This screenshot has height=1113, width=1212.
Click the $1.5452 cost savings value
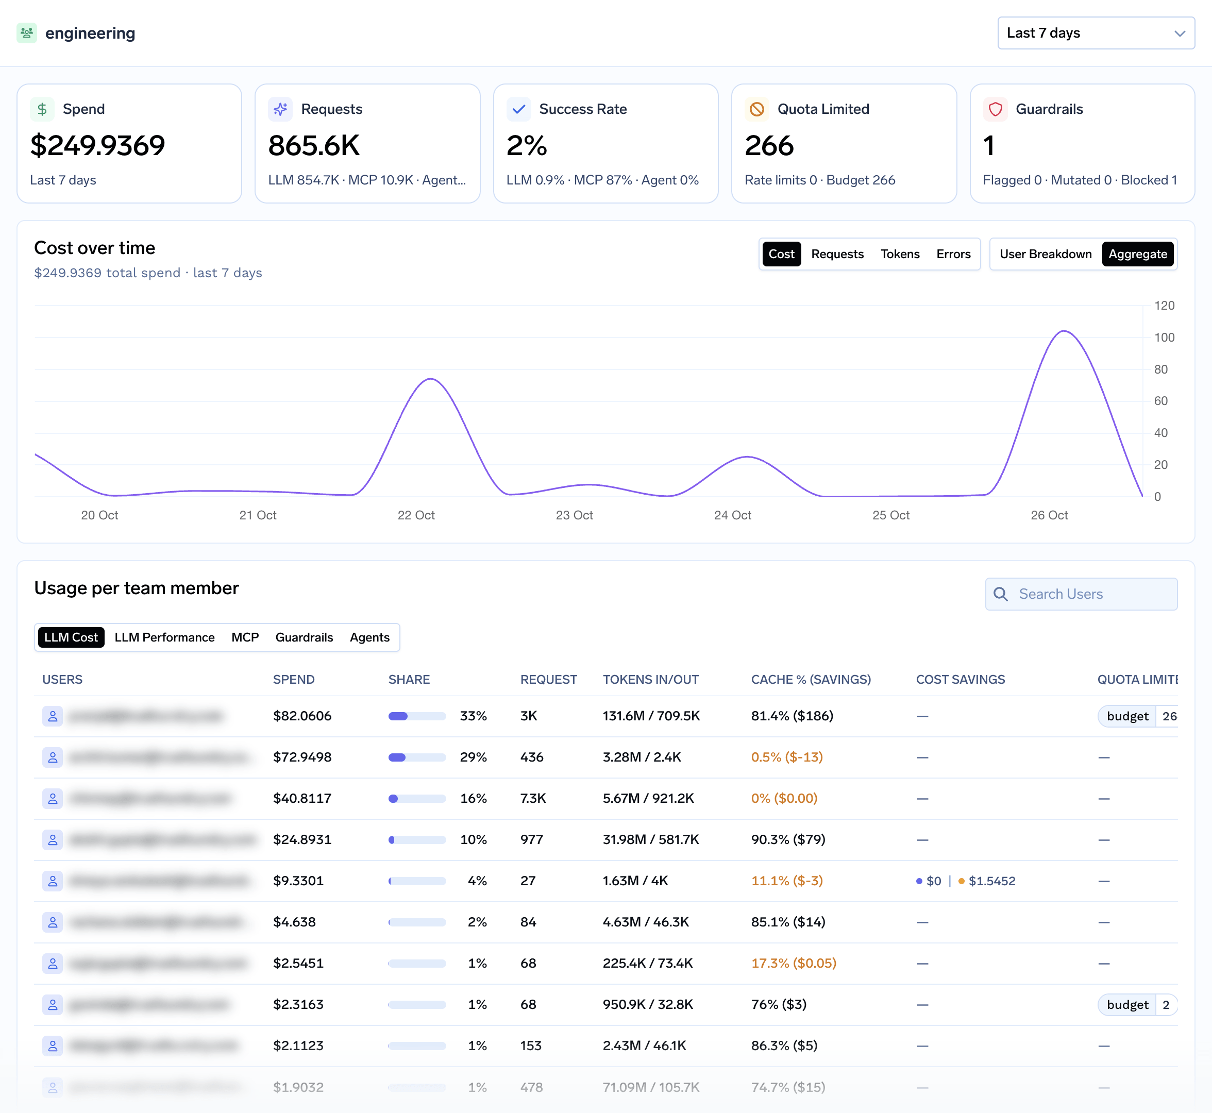click(991, 881)
